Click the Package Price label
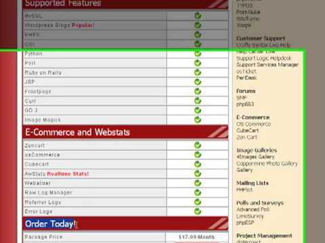 pos(43,237)
